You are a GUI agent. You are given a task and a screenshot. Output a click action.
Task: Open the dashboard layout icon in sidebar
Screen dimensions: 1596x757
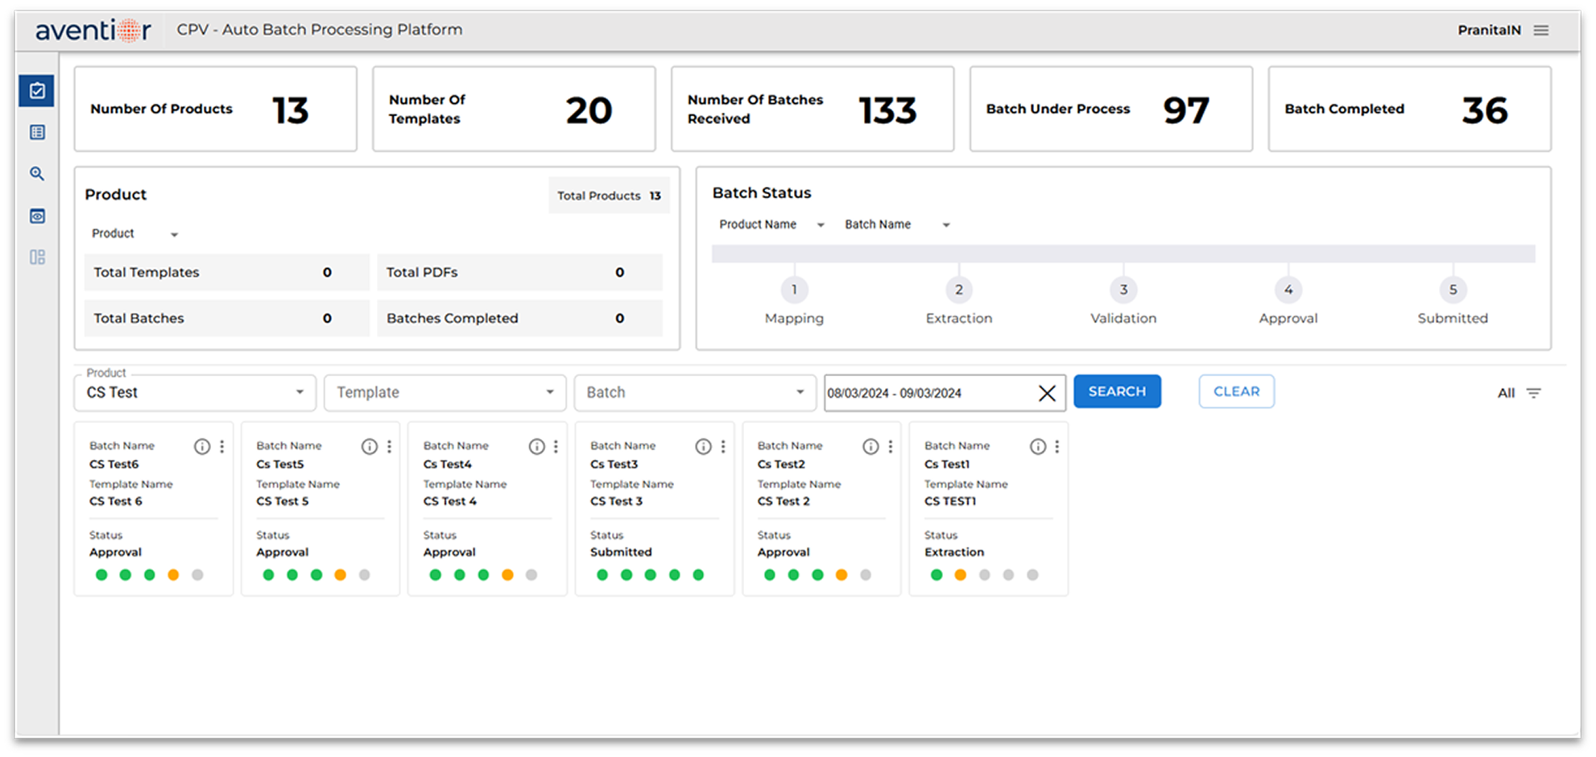(x=36, y=257)
